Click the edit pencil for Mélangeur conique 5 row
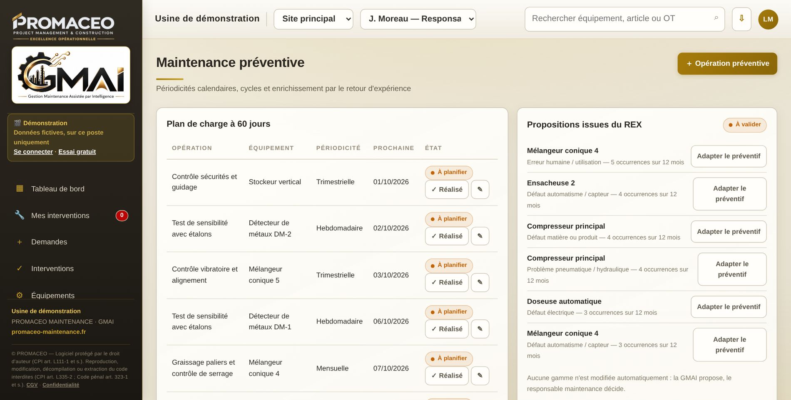This screenshot has width=791, height=400. point(480,282)
